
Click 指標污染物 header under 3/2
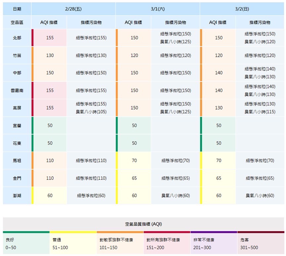click(x=260, y=22)
